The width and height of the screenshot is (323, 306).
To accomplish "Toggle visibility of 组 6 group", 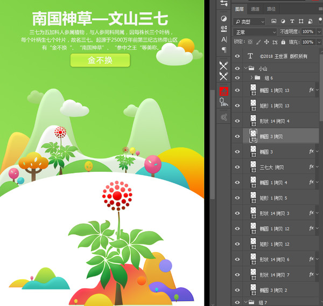I will [x=237, y=78].
